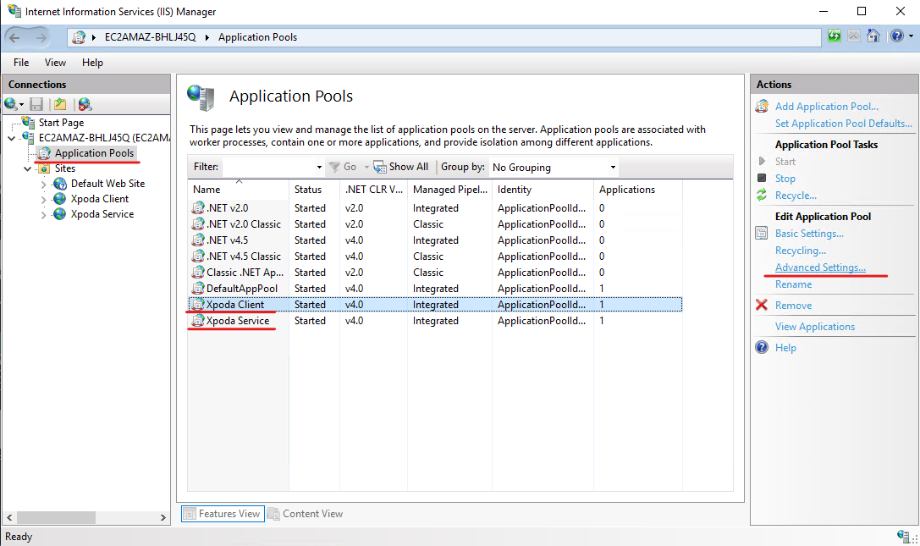The height and width of the screenshot is (546, 920).
Task: Select the Classic .NET AppPool row
Action: [x=435, y=273]
